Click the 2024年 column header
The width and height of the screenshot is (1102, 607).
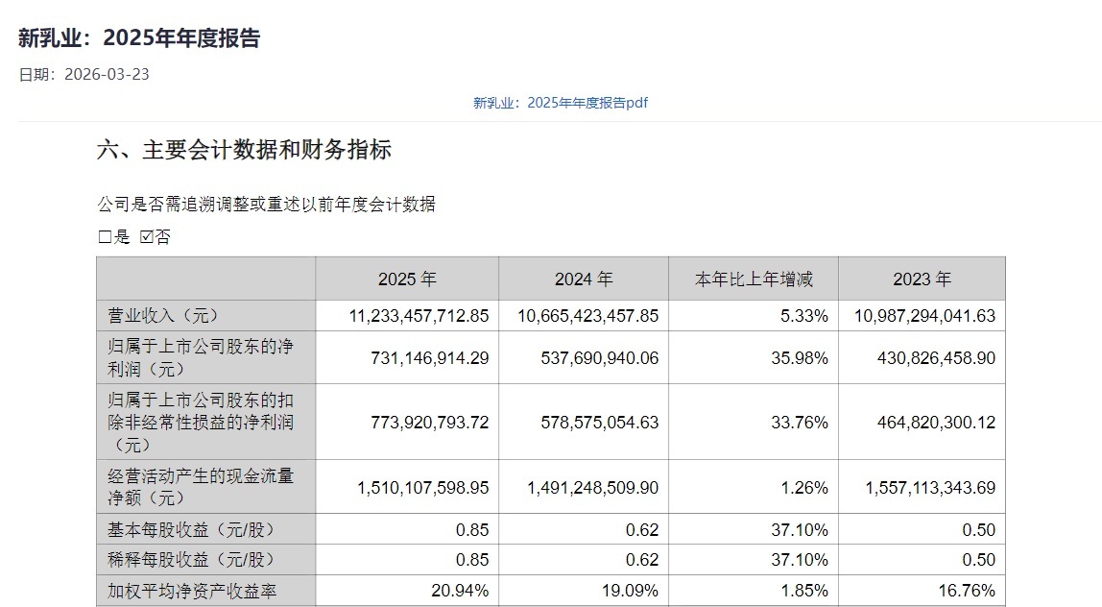pyautogui.click(x=584, y=279)
